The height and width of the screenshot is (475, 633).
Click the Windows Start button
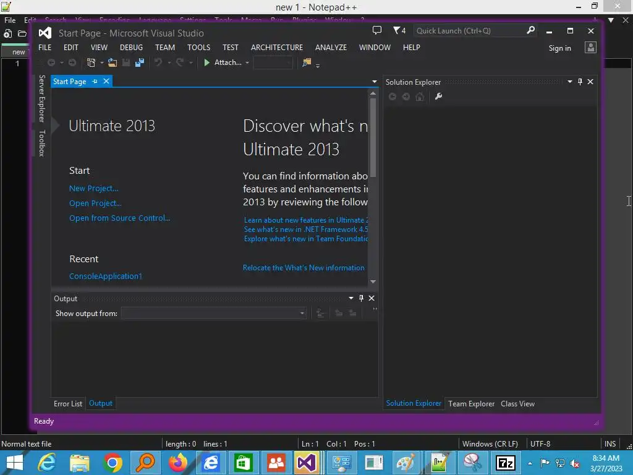click(x=15, y=463)
